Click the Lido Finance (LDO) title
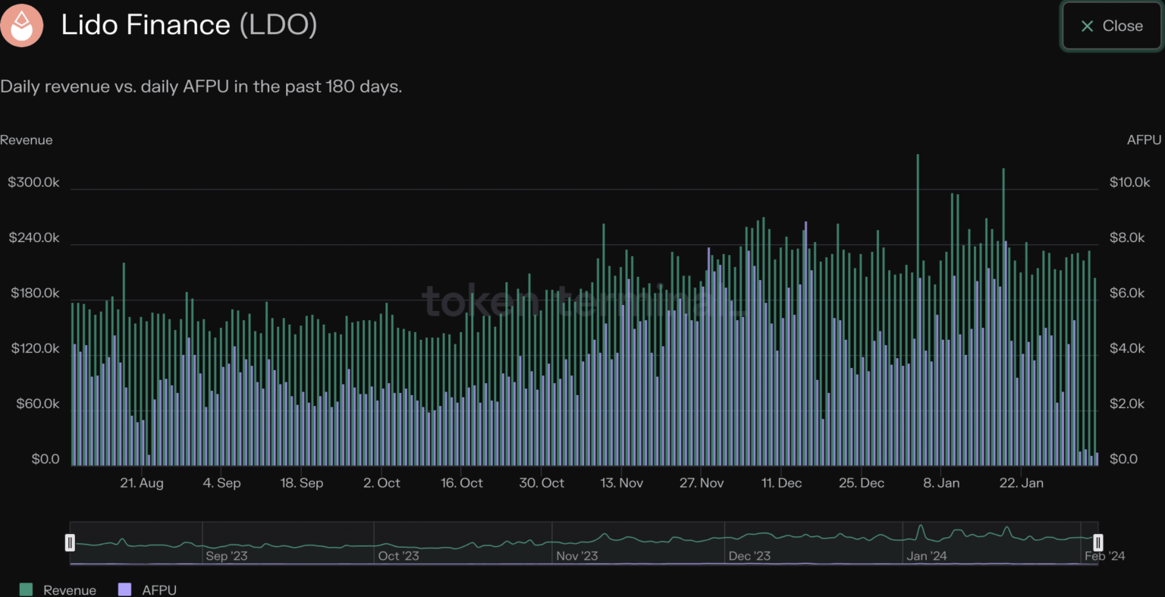This screenshot has height=597, width=1165. pyautogui.click(x=189, y=25)
